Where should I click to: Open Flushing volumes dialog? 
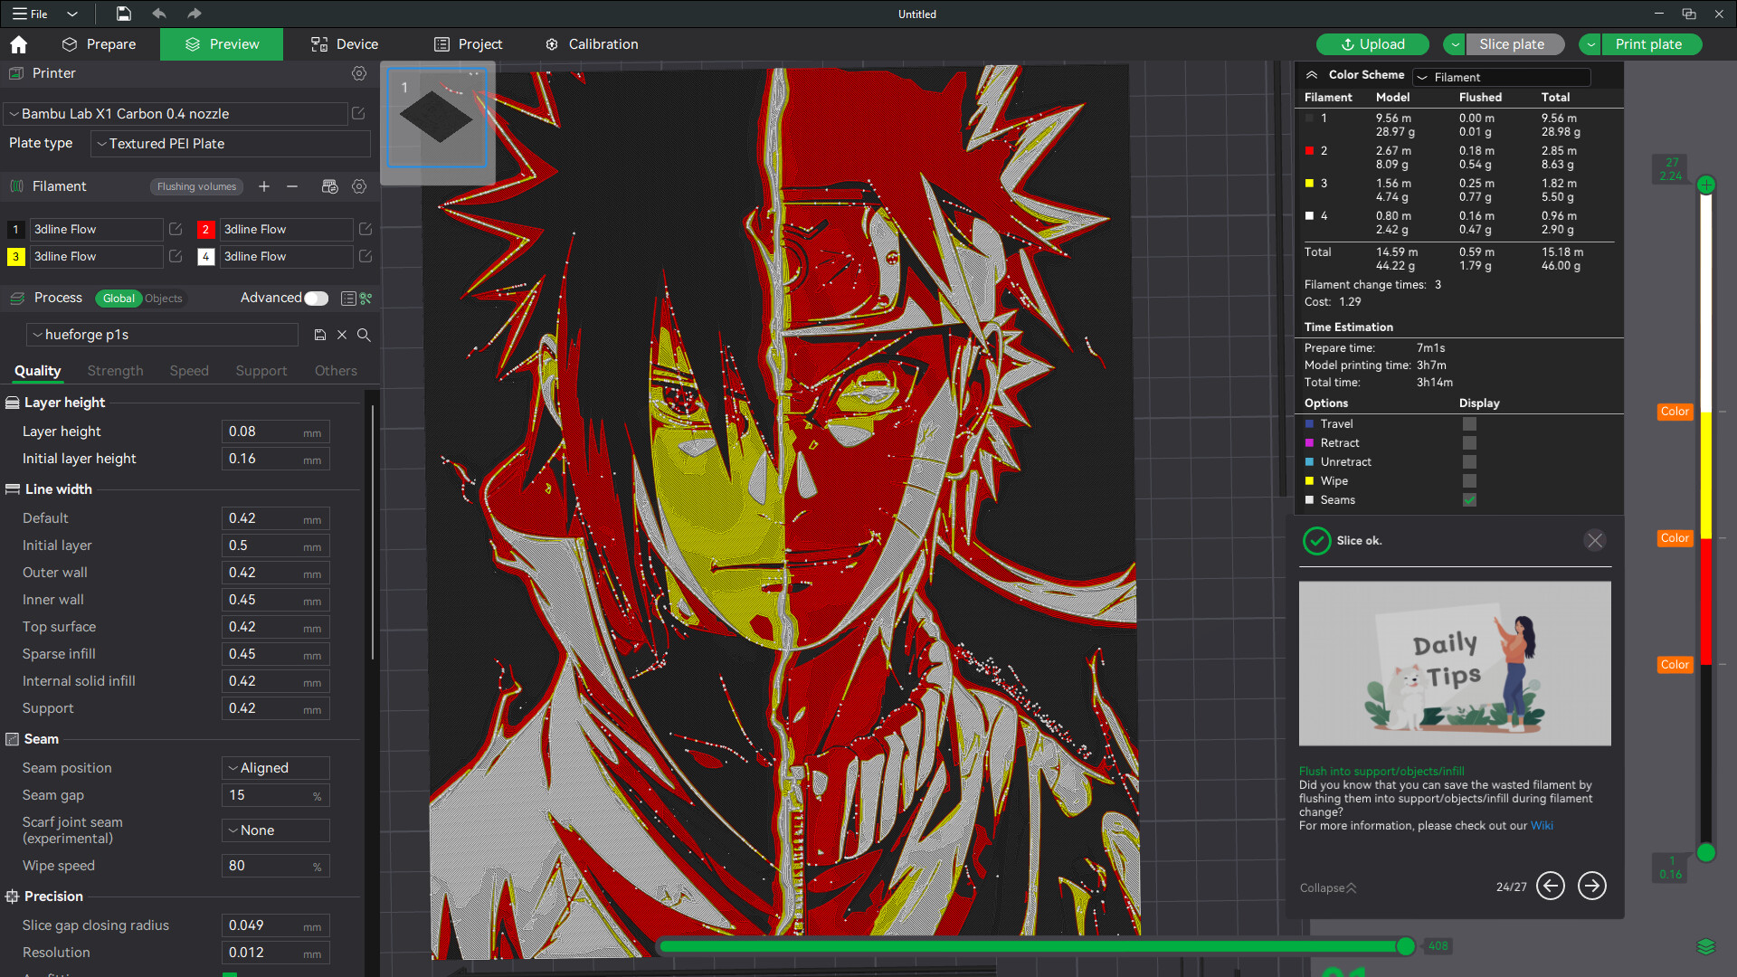(196, 186)
